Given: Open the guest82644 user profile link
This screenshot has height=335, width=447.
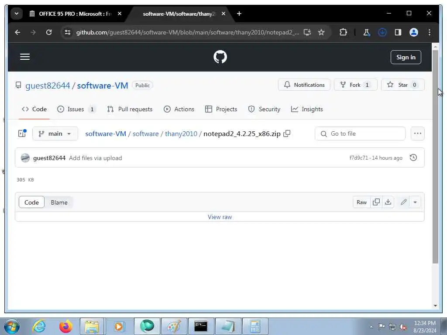Looking at the screenshot, I should click(48, 85).
